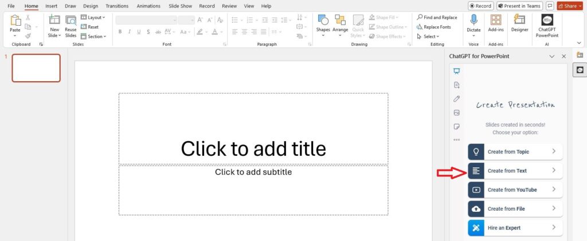The width and height of the screenshot is (587, 241).
Task: Open bullets list dropdown arrow
Action: (x=241, y=20)
